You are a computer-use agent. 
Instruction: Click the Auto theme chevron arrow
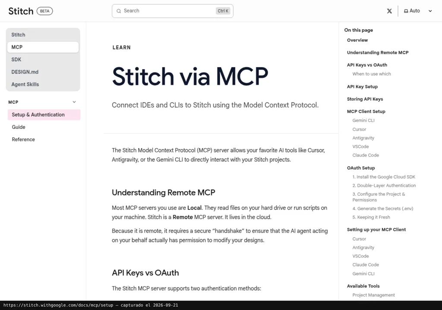click(430, 11)
